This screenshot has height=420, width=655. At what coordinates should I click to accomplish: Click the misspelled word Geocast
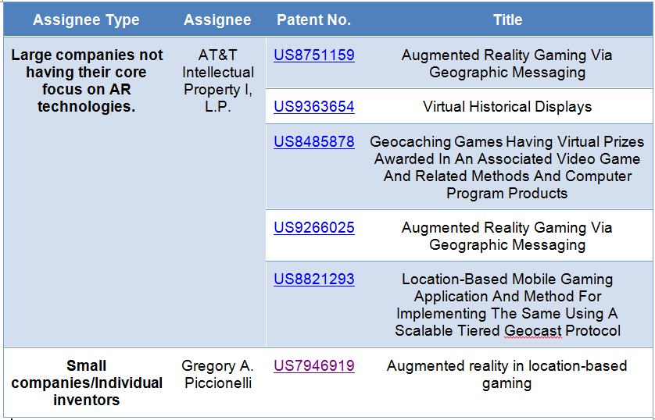tap(532, 331)
